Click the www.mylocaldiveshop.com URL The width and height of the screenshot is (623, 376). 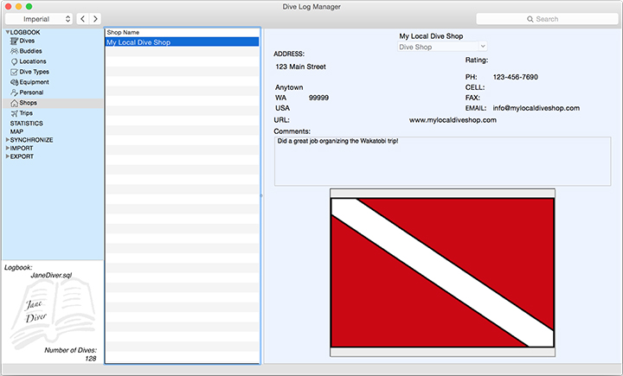(x=453, y=120)
